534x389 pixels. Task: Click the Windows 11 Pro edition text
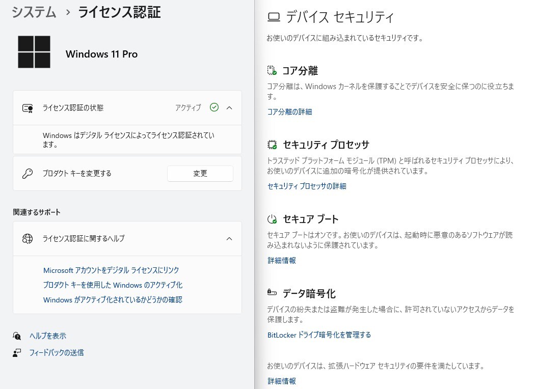click(101, 54)
